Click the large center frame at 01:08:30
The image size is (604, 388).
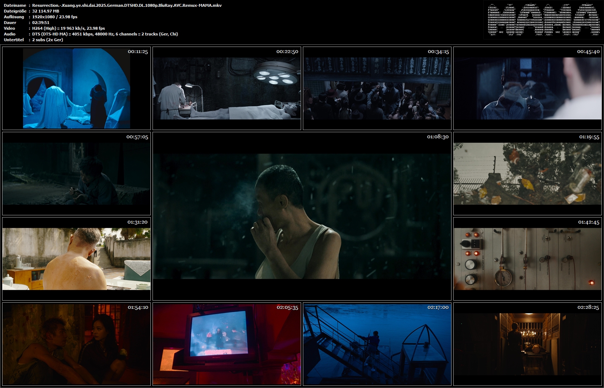[x=302, y=216]
